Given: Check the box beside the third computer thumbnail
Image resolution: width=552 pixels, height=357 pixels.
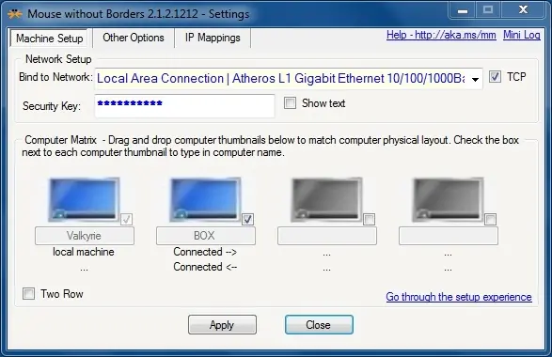Looking at the screenshot, I should tap(369, 219).
